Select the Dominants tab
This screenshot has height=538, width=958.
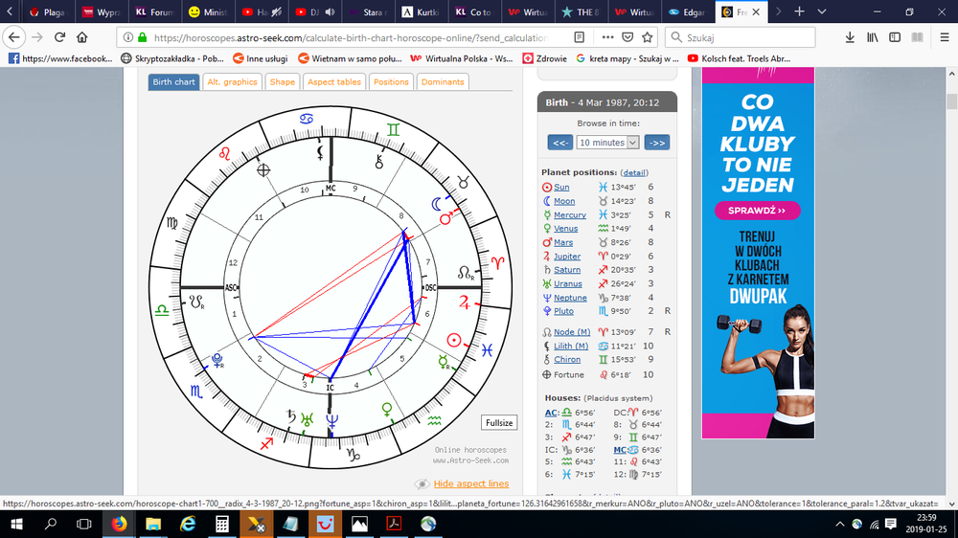point(443,82)
